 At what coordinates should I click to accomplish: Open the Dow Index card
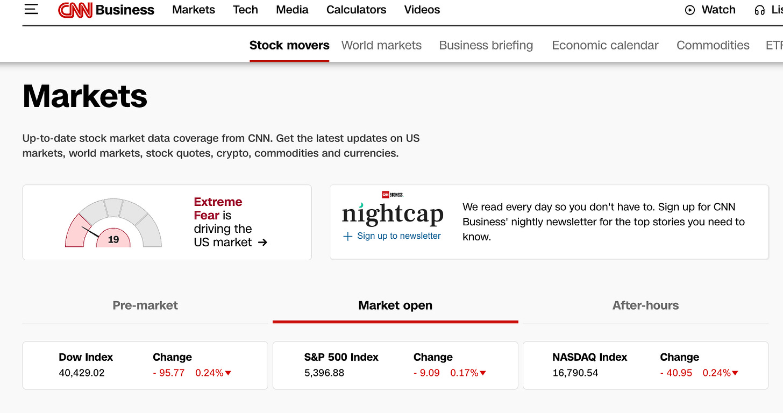pyautogui.click(x=145, y=365)
